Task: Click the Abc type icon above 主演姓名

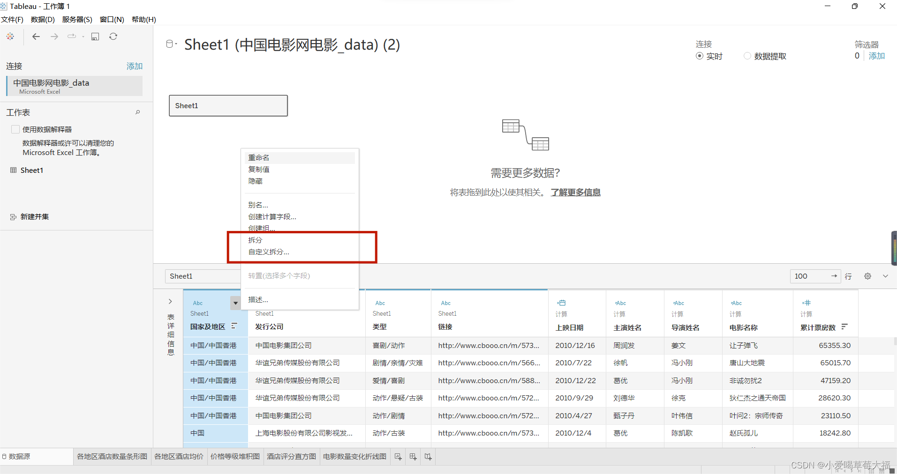Action: (x=620, y=303)
